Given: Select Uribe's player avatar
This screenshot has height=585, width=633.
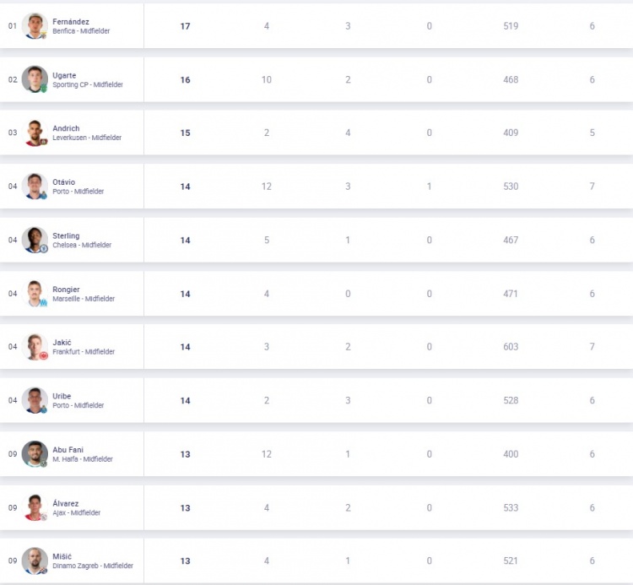Looking at the screenshot, I should (x=35, y=400).
